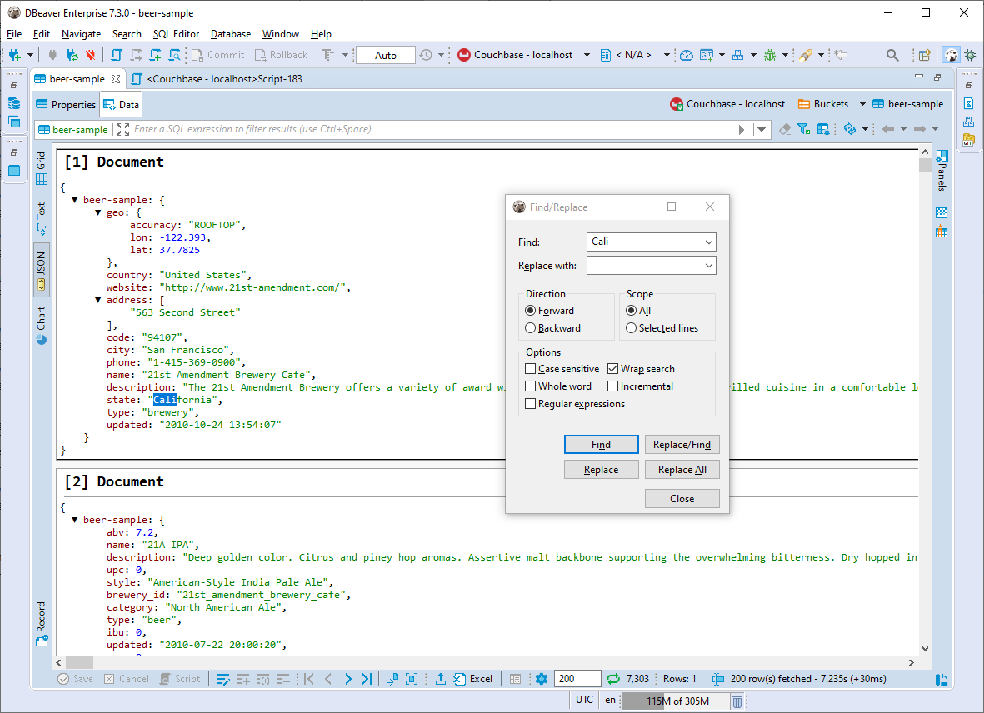Switch to Grid view in side panel
The image size is (984, 713).
point(42,168)
